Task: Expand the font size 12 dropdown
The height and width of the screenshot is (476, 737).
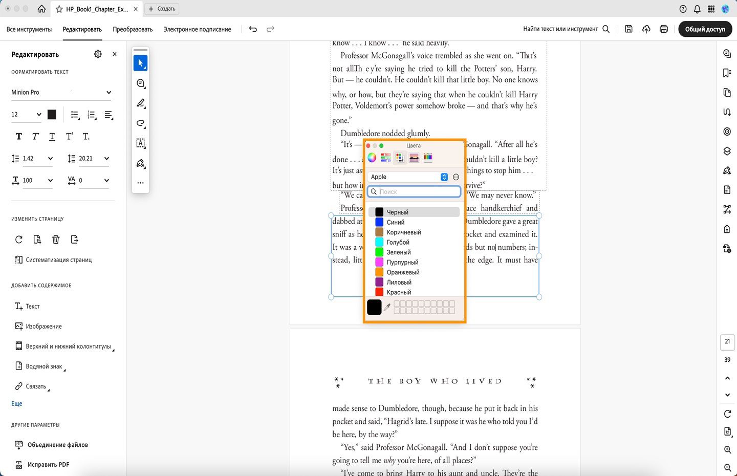Action: 27,115
